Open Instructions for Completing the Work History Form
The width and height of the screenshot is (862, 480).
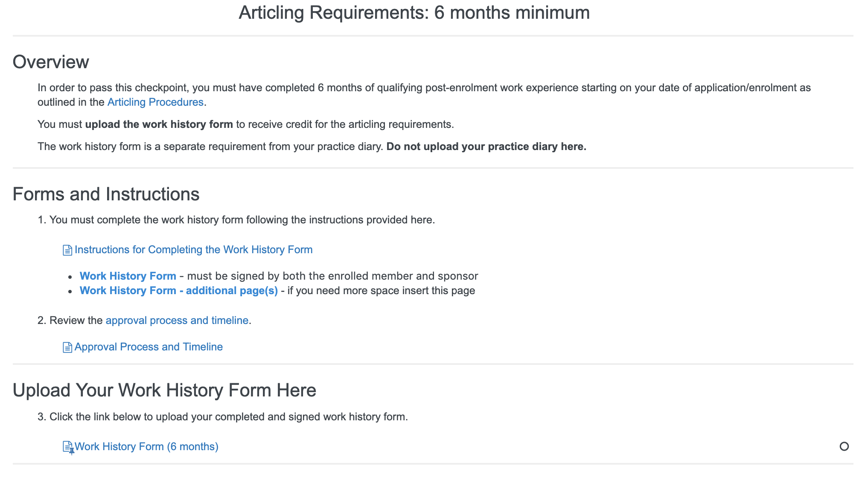[x=193, y=250]
